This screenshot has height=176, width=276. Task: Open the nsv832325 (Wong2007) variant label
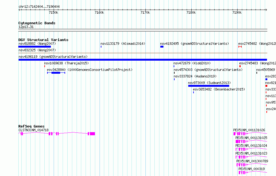pos(37,50)
